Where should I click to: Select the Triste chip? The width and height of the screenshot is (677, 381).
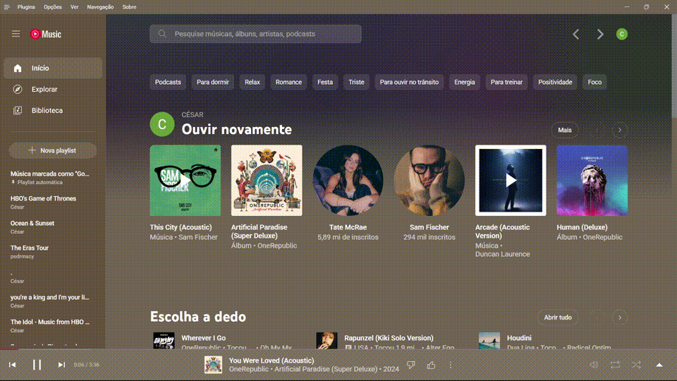(x=356, y=82)
